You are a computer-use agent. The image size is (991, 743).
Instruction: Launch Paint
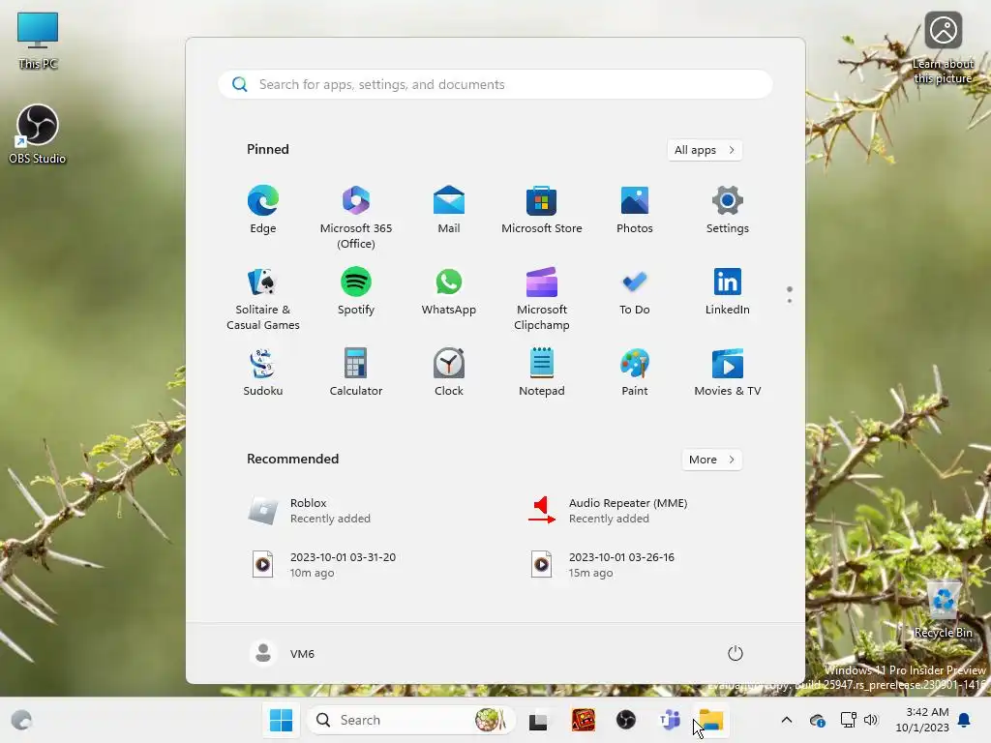635,372
